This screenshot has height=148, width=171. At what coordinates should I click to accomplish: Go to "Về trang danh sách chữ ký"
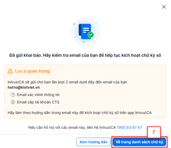coord(139,142)
